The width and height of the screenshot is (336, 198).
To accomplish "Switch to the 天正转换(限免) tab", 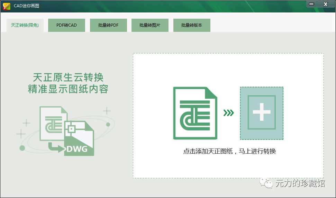I will (25, 25).
